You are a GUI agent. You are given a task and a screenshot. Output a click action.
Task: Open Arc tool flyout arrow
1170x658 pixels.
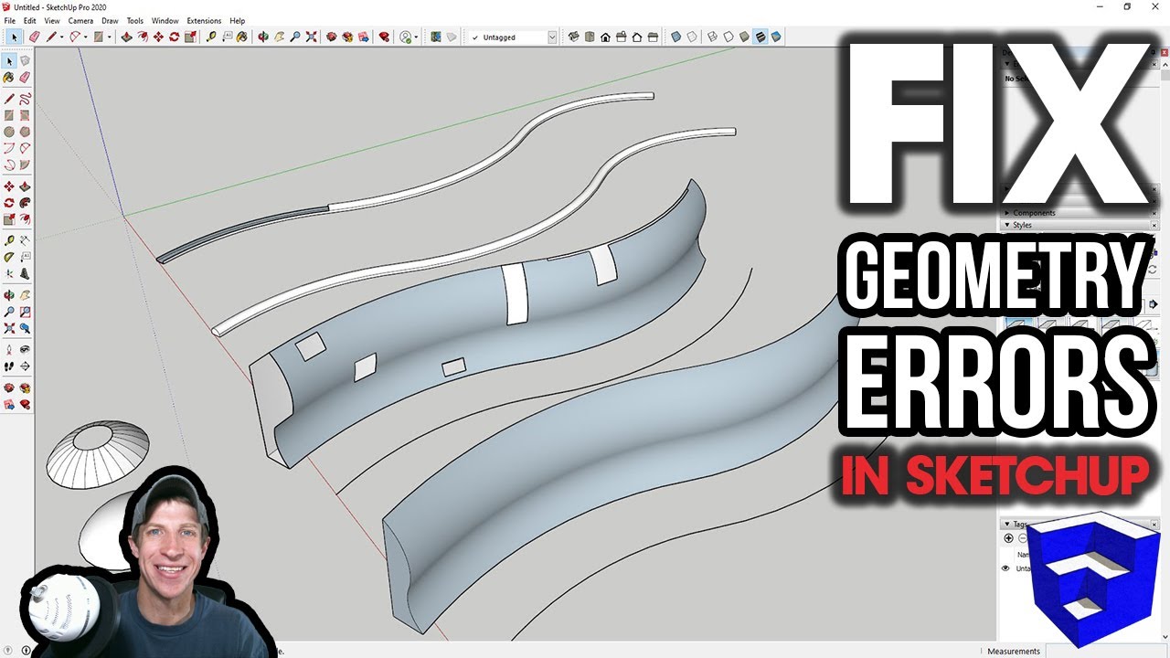[86, 37]
